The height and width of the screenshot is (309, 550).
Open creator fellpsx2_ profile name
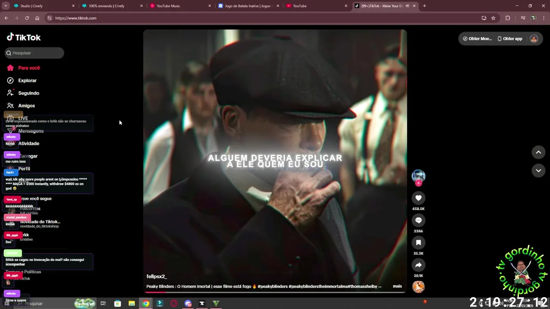tap(156, 276)
